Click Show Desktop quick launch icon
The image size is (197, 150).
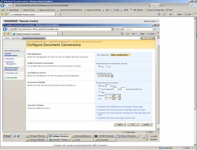(14, 136)
